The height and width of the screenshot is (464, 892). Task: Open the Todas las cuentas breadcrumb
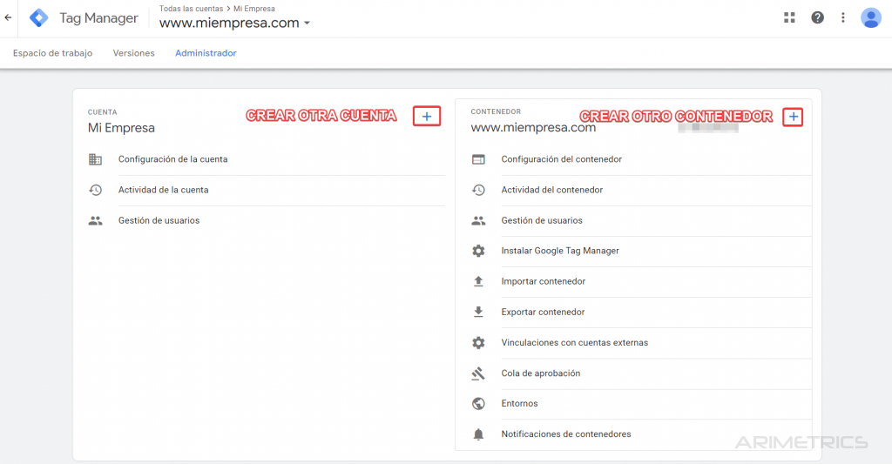coord(191,9)
